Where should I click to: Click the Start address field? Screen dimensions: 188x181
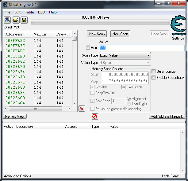(x=125, y=75)
